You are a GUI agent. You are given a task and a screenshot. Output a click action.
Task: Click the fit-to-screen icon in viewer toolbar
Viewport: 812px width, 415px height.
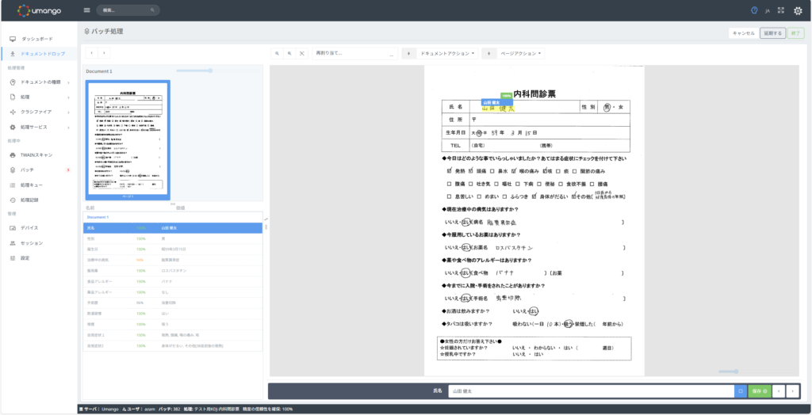pos(301,53)
